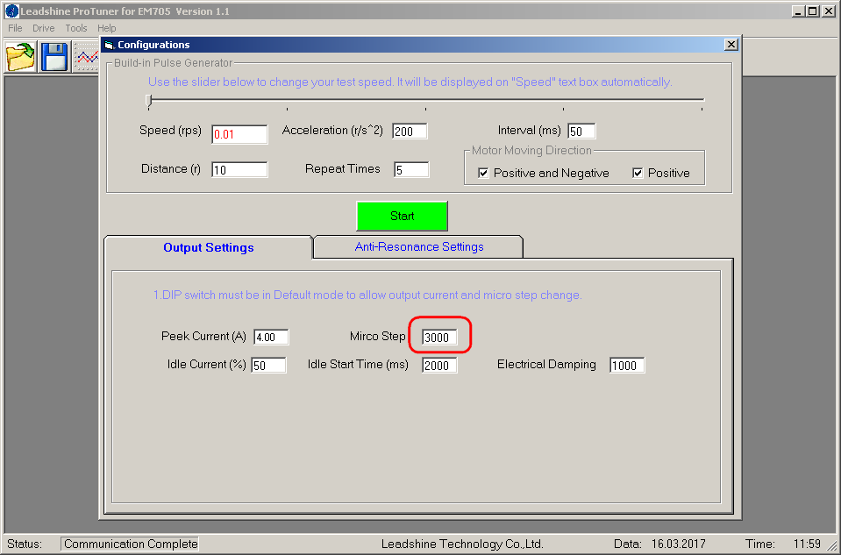Image resolution: width=841 pixels, height=555 pixels.
Task: Click the test speed slider thumb
Action: pos(149,101)
